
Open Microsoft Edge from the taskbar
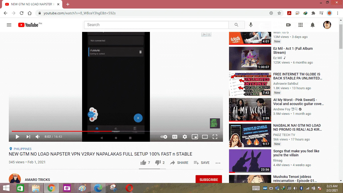coord(98,188)
